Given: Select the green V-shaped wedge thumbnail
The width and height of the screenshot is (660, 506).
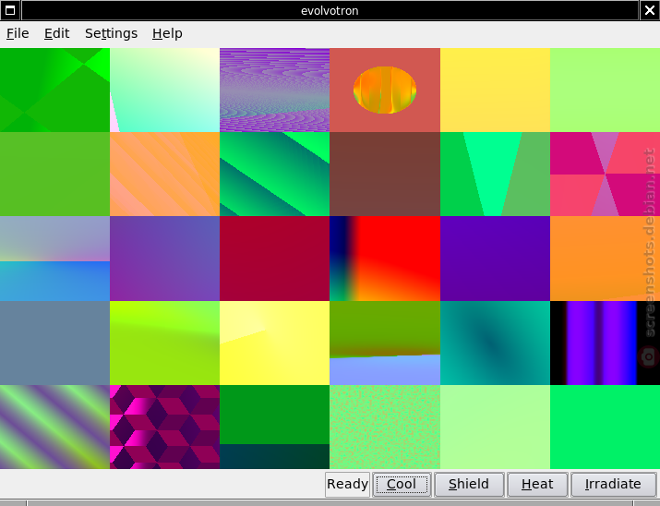Looking at the screenshot, I should [495, 174].
